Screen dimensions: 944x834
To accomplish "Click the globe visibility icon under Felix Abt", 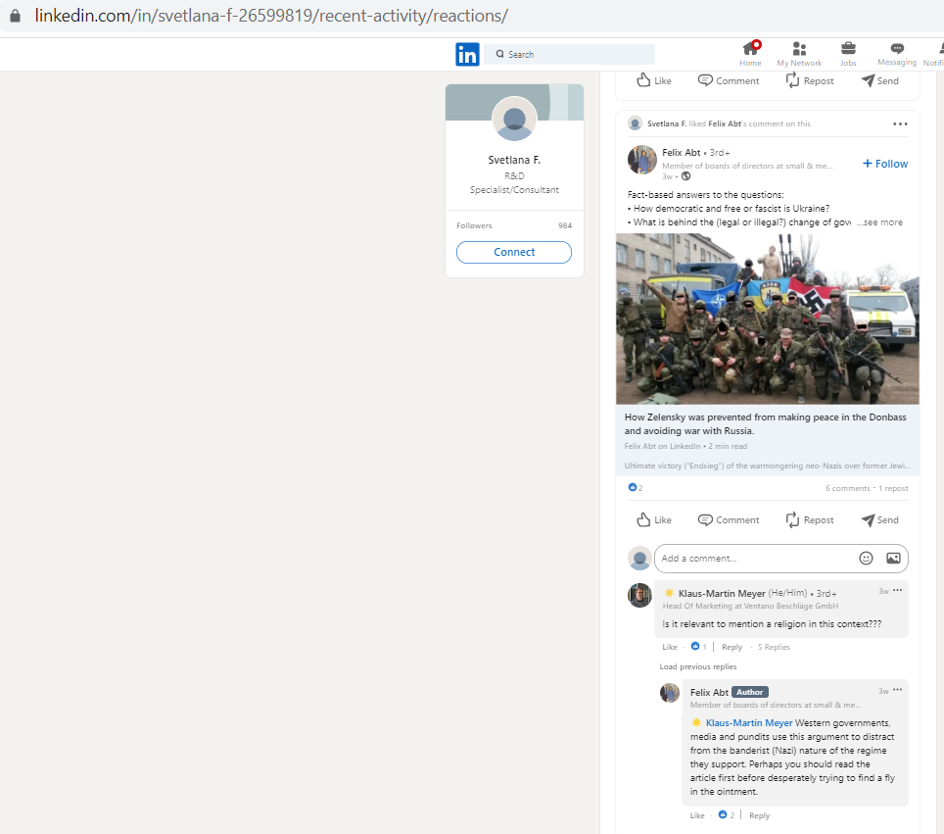I will click(x=685, y=176).
